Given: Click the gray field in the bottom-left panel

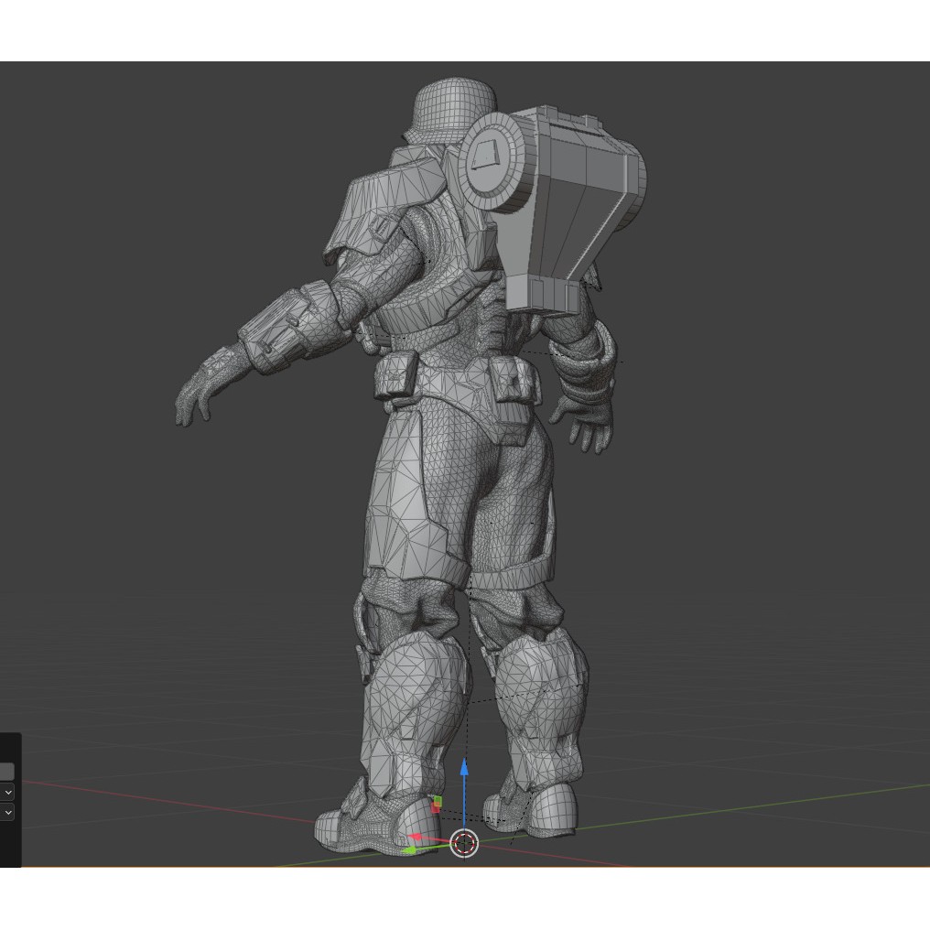Looking at the screenshot, I should click(x=6, y=772).
